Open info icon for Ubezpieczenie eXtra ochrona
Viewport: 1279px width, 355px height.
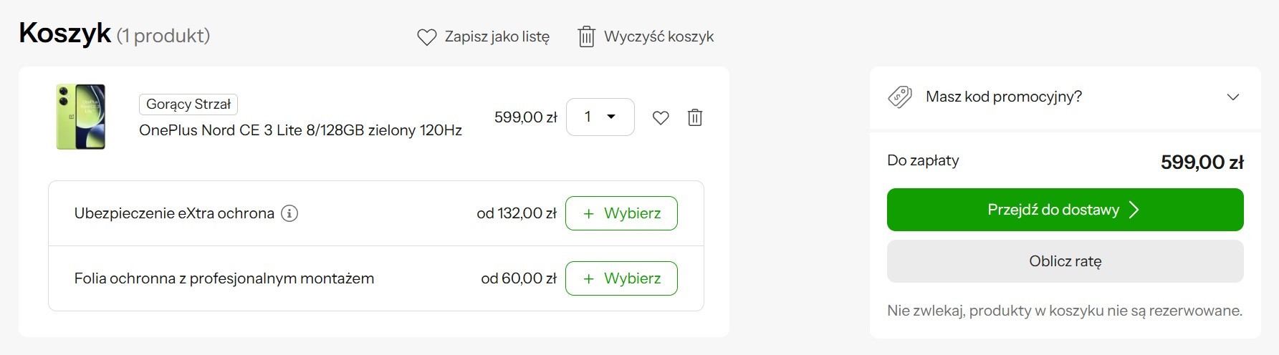(x=289, y=213)
